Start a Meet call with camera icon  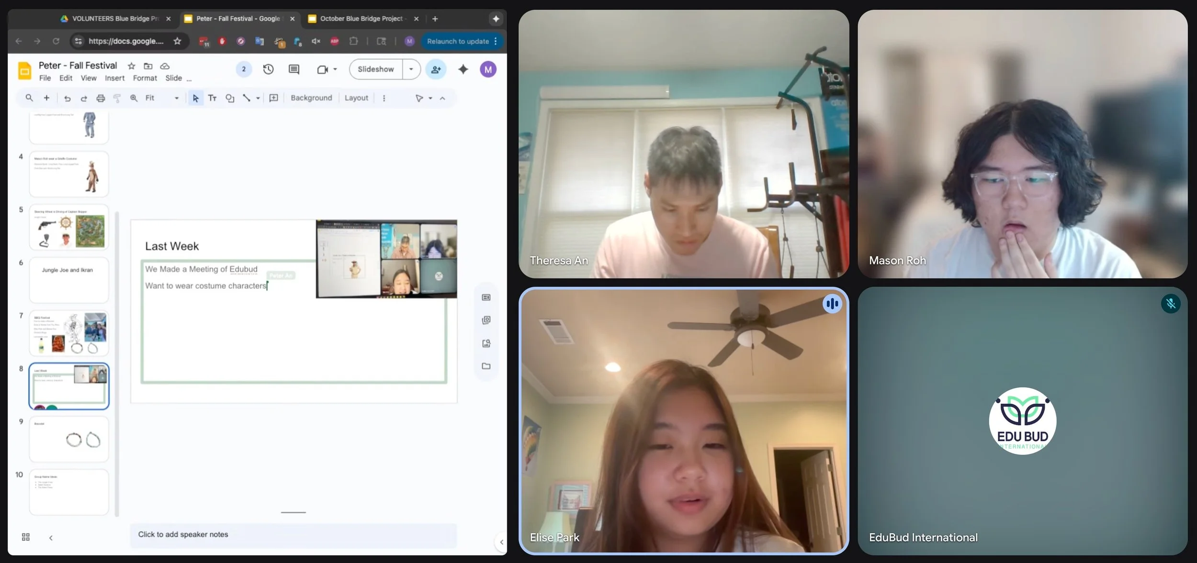pos(322,69)
